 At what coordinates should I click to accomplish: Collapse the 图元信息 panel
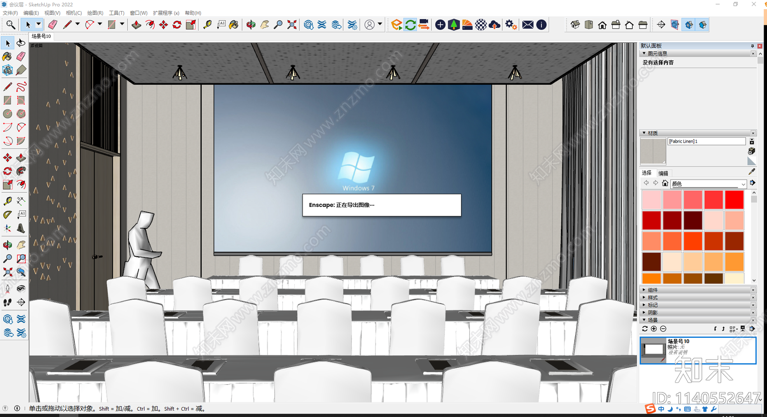coord(644,53)
